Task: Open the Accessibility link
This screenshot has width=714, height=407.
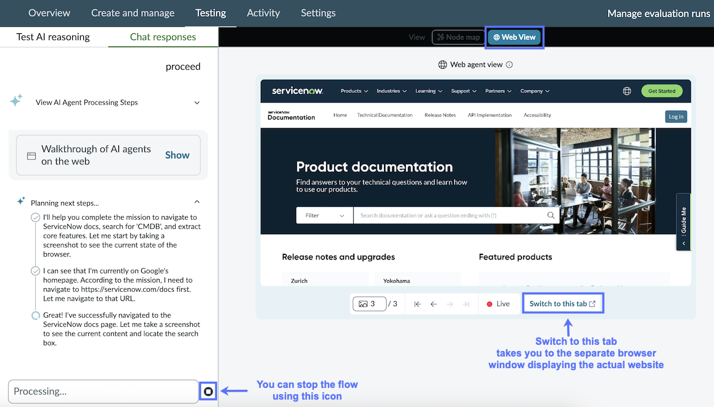Action: pyautogui.click(x=537, y=115)
